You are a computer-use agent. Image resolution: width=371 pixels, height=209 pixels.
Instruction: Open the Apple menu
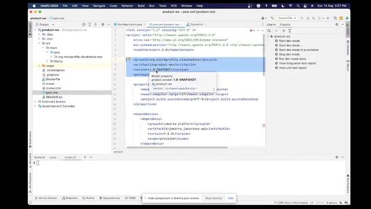click(x=34, y=6)
